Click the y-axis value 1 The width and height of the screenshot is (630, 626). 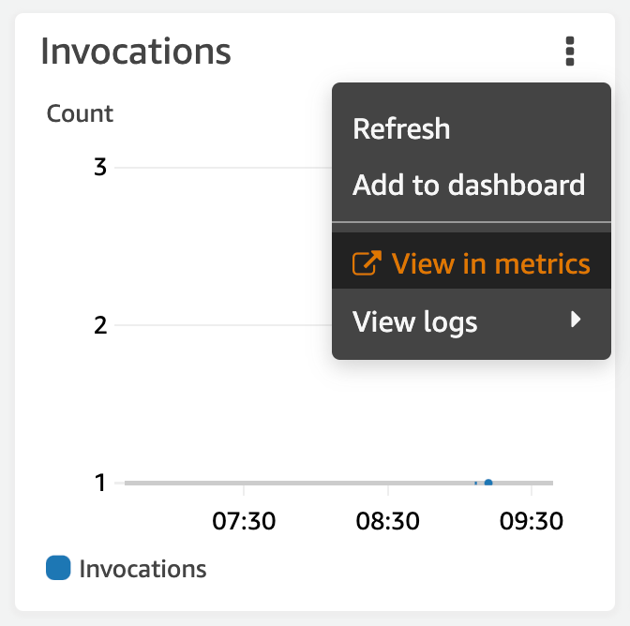[x=99, y=483]
